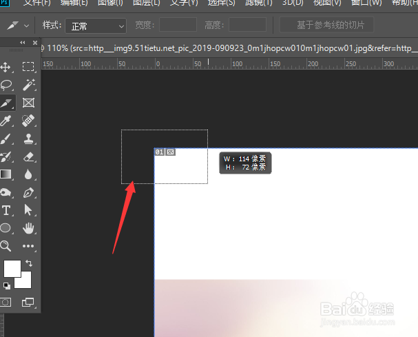Image resolution: width=418 pixels, height=337 pixels.
Task: Swap foreground and background colors
Action: coord(29,263)
